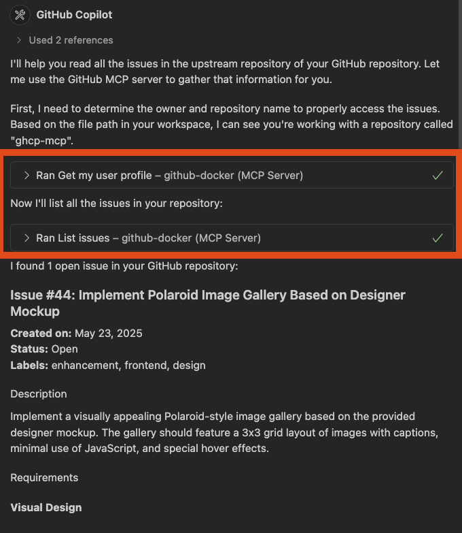The image size is (462, 533).
Task: Click the GitHub Copilot tools avatar icon
Action: click(x=20, y=15)
